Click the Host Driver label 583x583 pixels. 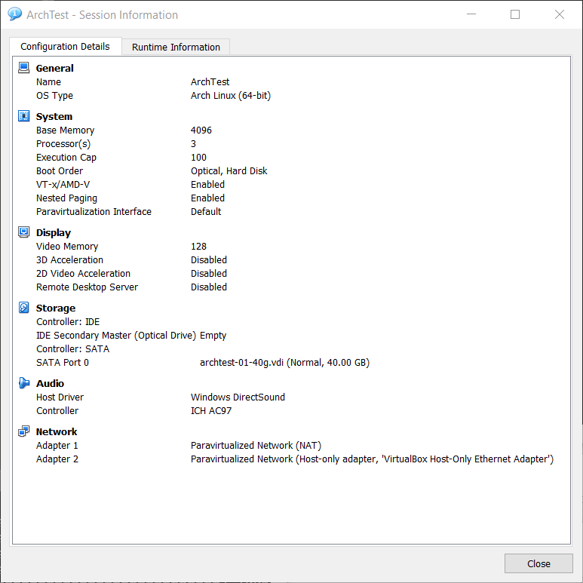click(x=60, y=397)
